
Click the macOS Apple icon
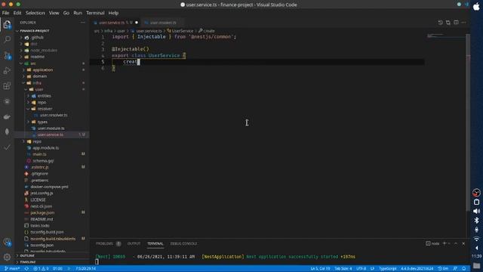click(x=476, y=7)
